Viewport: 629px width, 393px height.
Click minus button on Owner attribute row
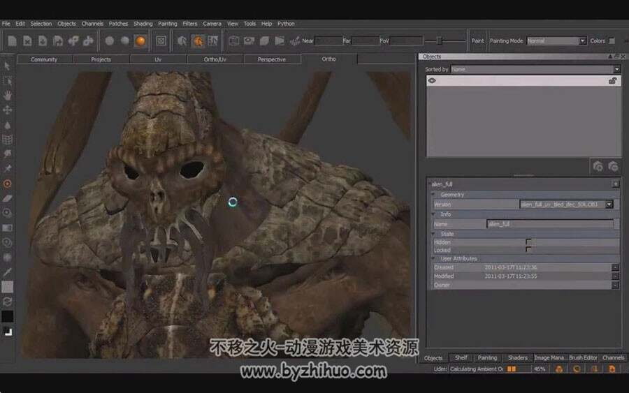615,286
